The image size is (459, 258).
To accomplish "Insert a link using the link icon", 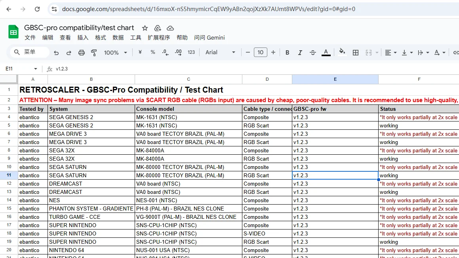I will [x=456, y=53].
